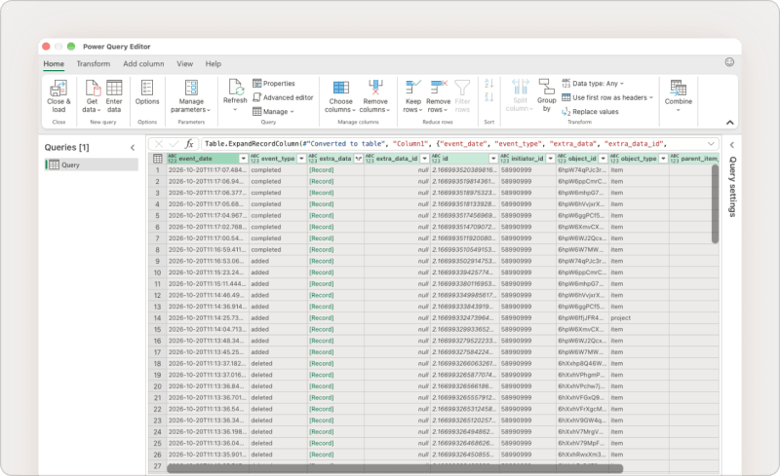Open the Help tab
Viewport: 780px width, 476px height.
coord(214,63)
